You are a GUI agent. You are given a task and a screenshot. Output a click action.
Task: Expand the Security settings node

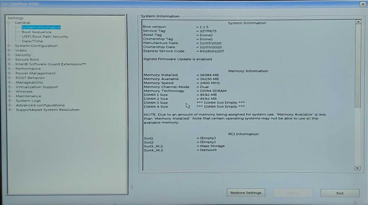click(9, 55)
